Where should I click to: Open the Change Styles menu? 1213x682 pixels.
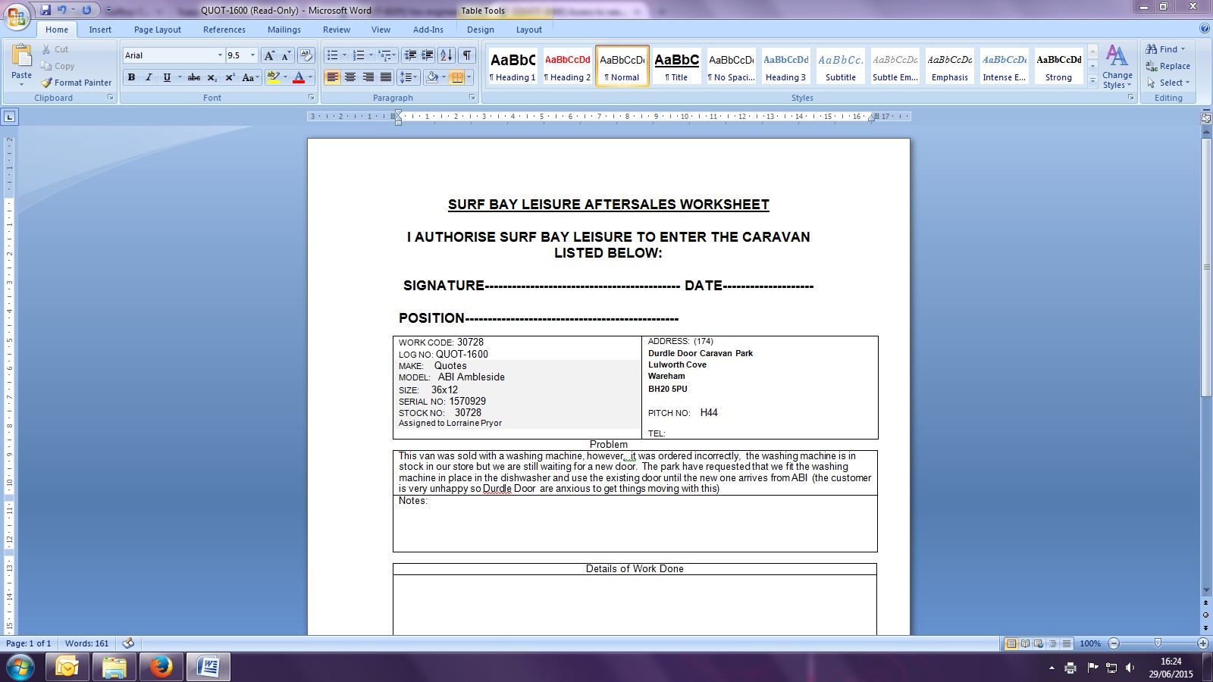1117,67
